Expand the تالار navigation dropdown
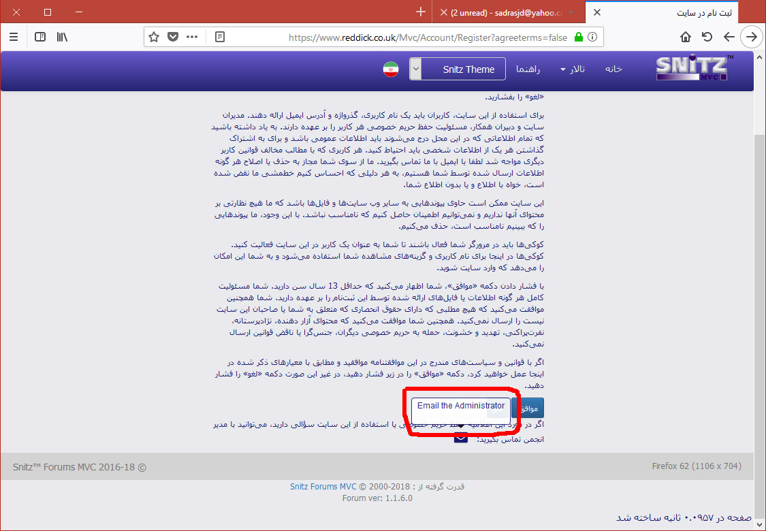The width and height of the screenshot is (766, 531). [x=572, y=69]
